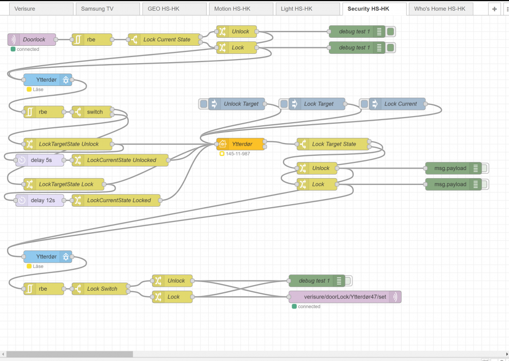Image resolution: width=509 pixels, height=361 pixels.
Task: Open the Who's Home HS-HK tab
Action: pyautogui.click(x=440, y=9)
